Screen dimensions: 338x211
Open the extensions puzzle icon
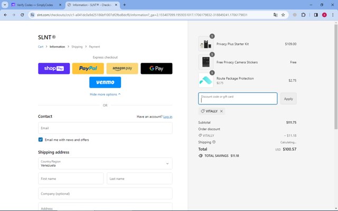303,15
